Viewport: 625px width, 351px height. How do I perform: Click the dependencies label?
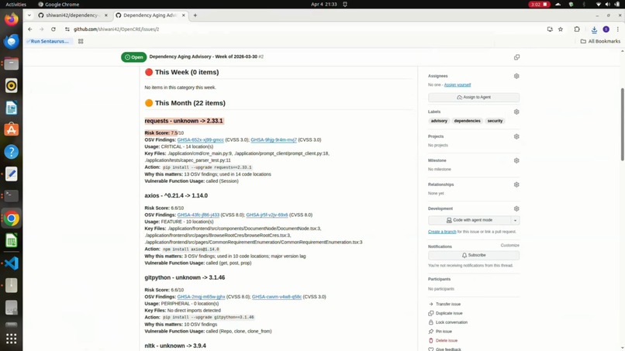point(467,121)
